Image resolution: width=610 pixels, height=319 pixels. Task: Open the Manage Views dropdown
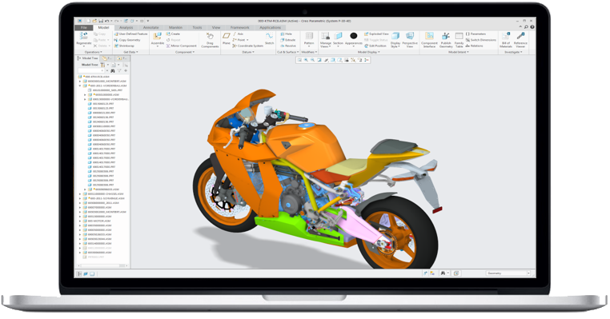click(325, 45)
